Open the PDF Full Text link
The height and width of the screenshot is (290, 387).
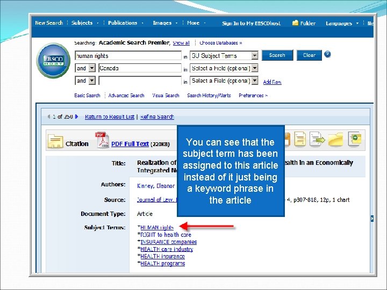coord(130,144)
